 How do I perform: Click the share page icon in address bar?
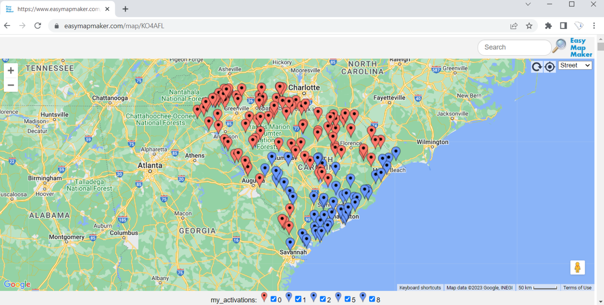click(514, 26)
